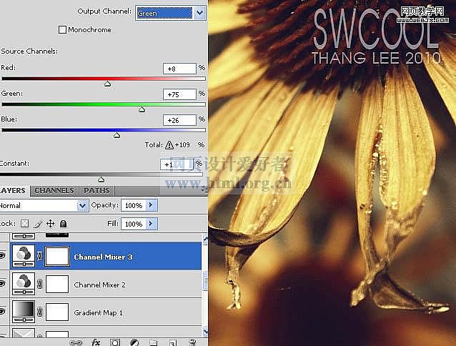Screen dimensions: 456x346
Task: Click the Green percentage input field
Action: 179,94
